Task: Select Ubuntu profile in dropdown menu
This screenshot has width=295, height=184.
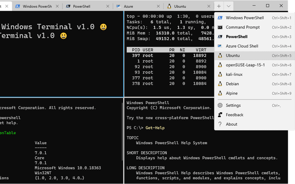Action: (x=254, y=56)
